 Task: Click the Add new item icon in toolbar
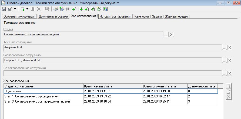23,9
